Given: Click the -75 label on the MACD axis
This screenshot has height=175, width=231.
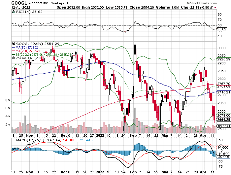Looking at the screenshot, I should (220, 167).
